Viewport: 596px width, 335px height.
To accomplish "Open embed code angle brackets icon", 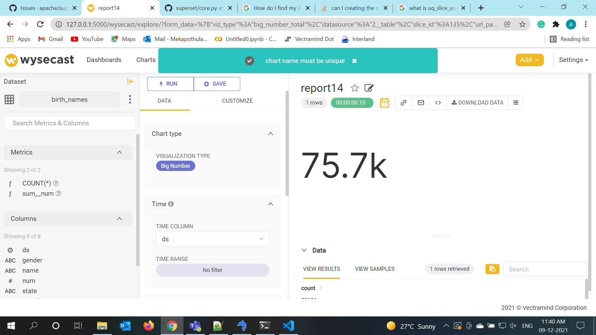I will point(438,103).
